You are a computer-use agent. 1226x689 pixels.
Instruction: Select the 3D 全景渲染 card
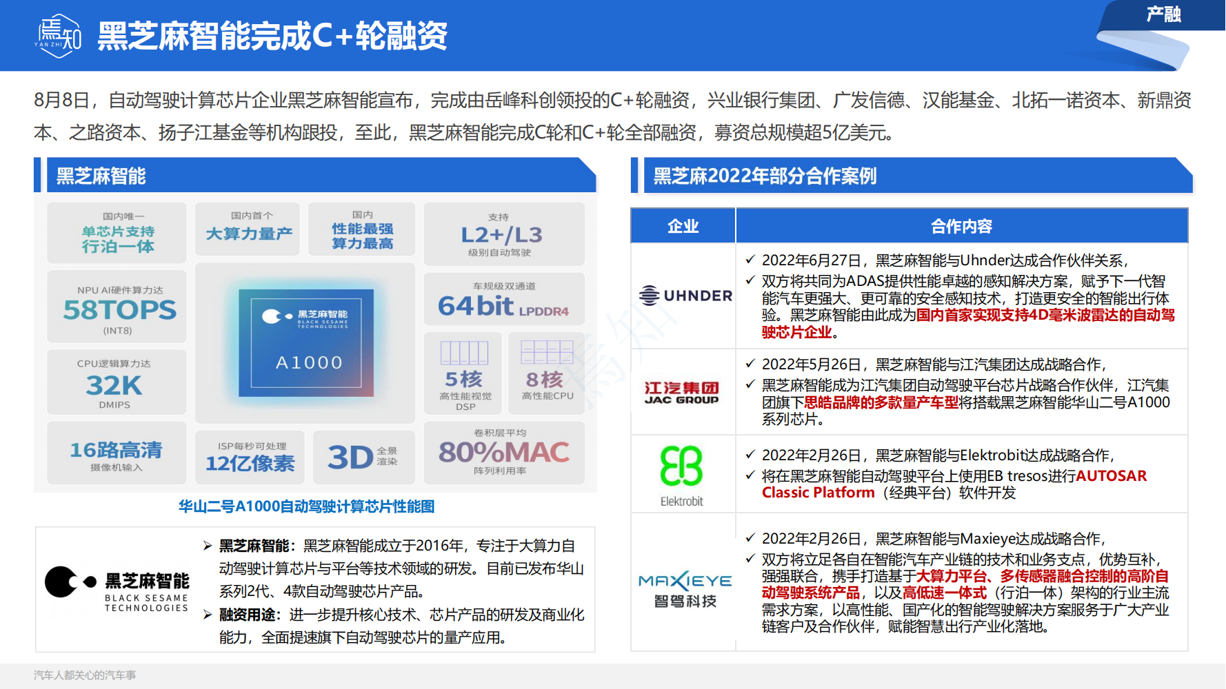click(363, 457)
